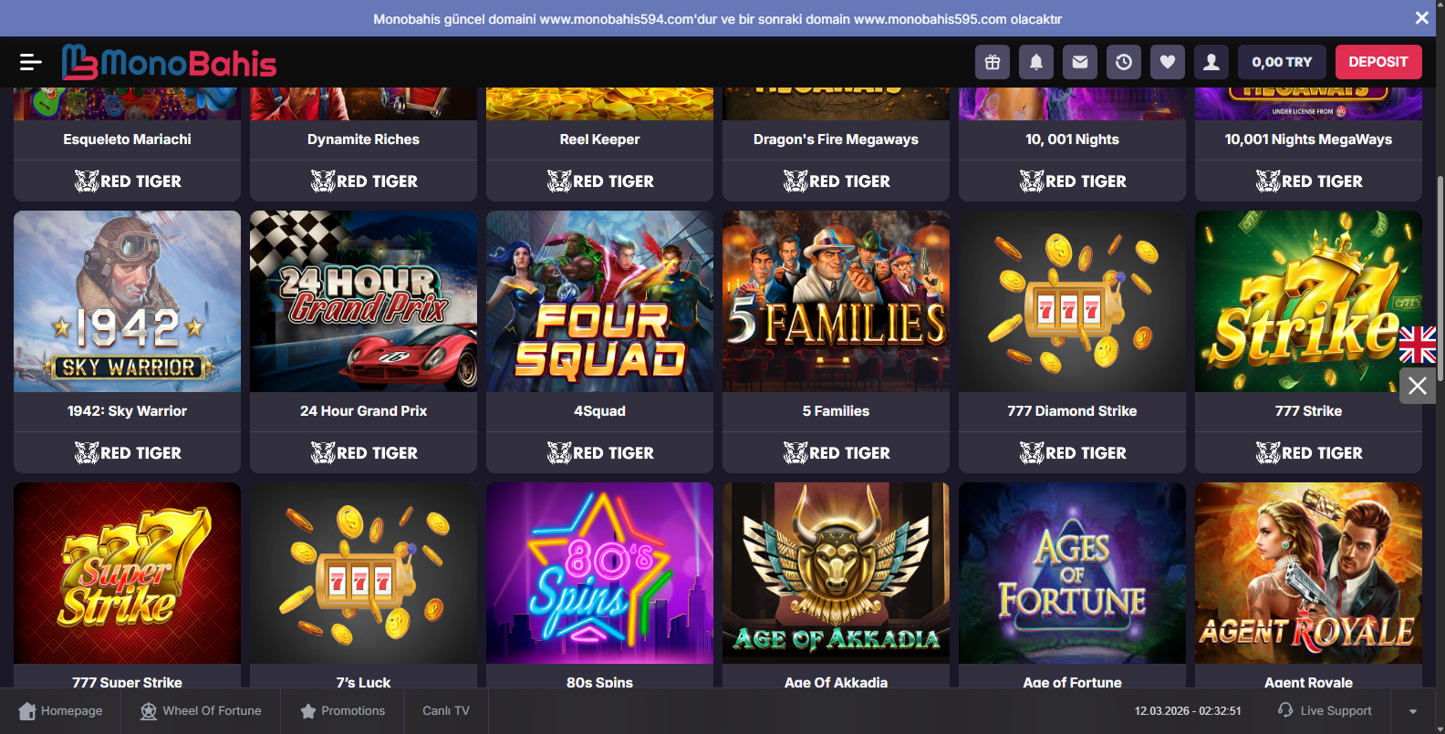Open Live Support chat
Viewport: 1445px width, 734px height.
pos(1325,711)
